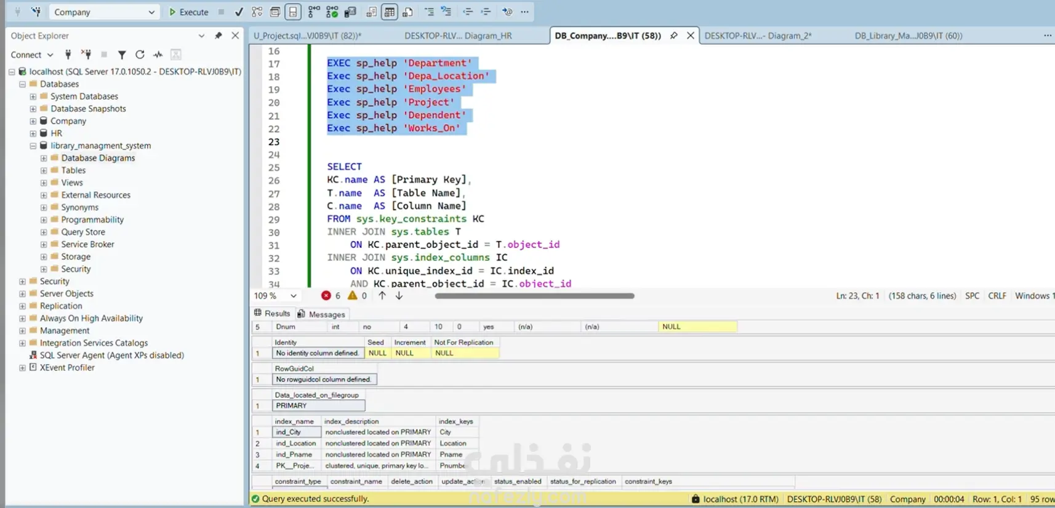The height and width of the screenshot is (508, 1055).
Task: Switch output to Results to Text
Action: point(372,12)
